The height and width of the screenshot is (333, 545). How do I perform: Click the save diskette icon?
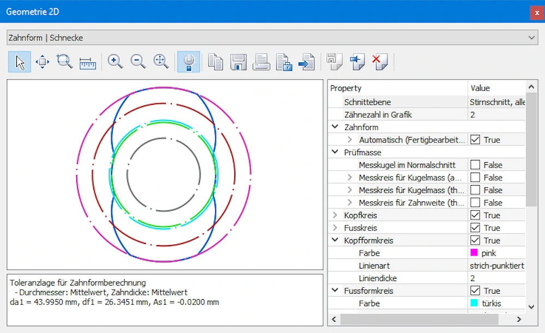coord(238,62)
